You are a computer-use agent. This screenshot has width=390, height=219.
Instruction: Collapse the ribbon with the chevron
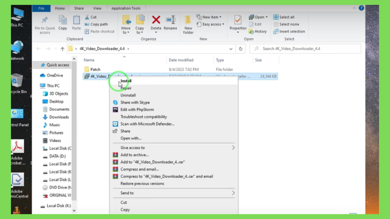click(354, 8)
